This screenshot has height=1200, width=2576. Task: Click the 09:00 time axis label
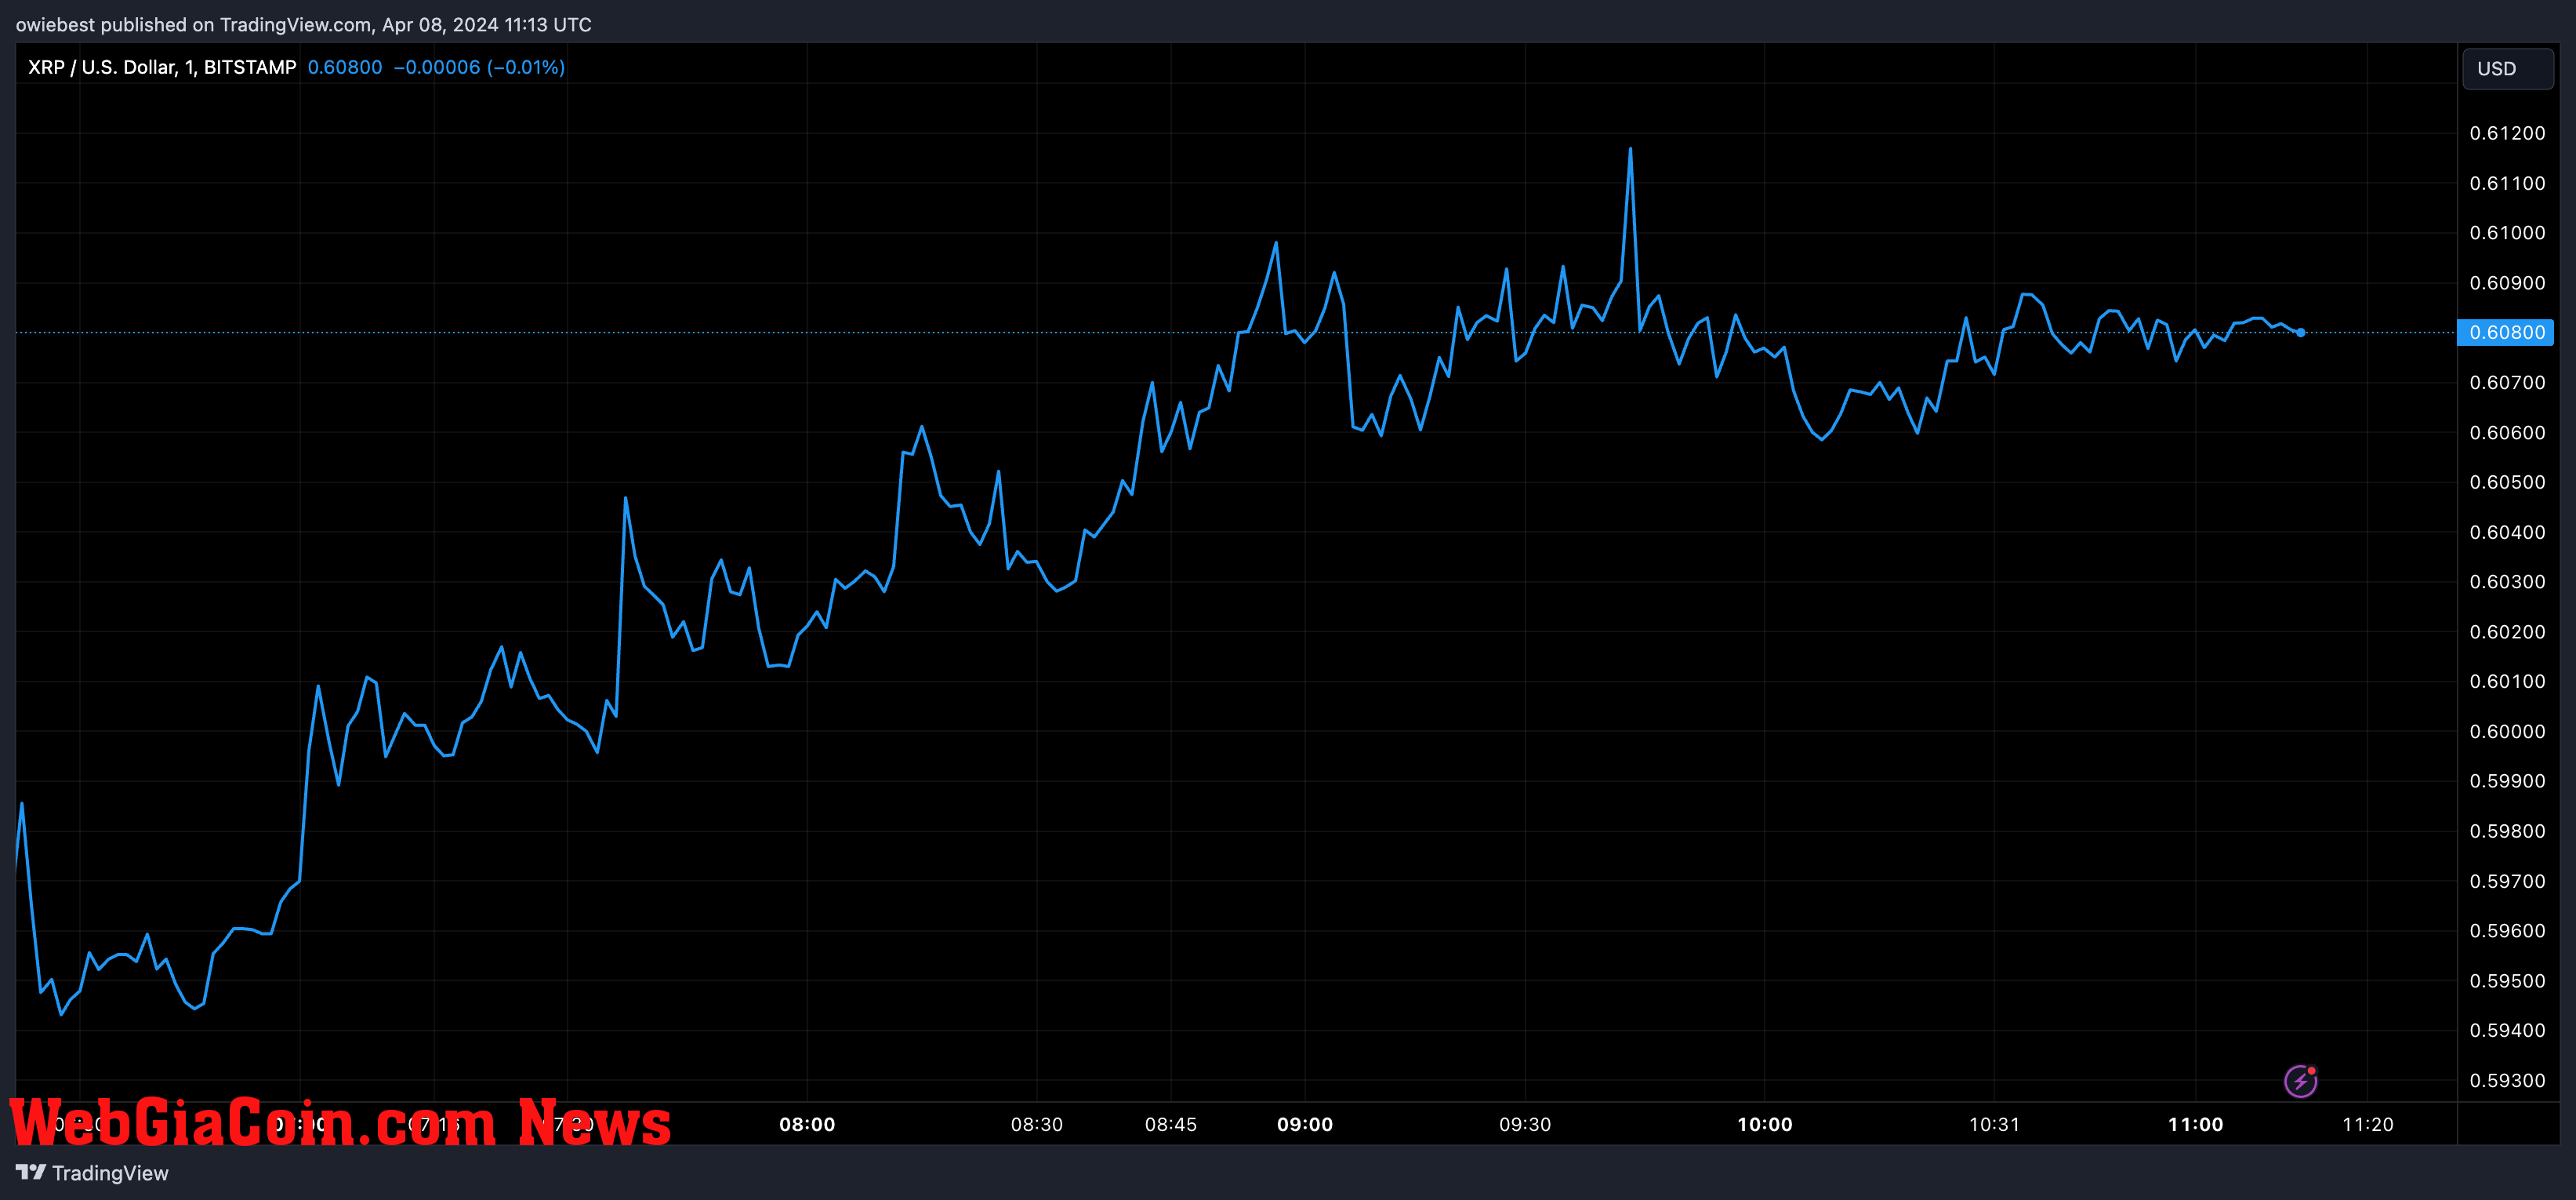click(x=1305, y=1125)
